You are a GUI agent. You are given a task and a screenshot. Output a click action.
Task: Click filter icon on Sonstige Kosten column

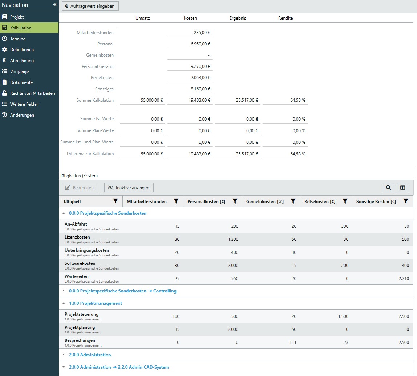(406, 201)
